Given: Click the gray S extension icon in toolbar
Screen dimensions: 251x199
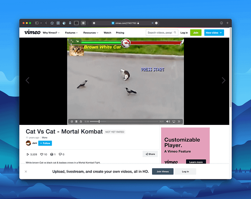Looking at the screenshot, I should pyautogui.click(x=83, y=23).
